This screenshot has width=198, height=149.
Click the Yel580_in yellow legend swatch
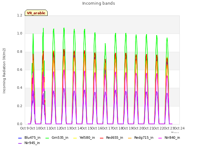coord(75,138)
